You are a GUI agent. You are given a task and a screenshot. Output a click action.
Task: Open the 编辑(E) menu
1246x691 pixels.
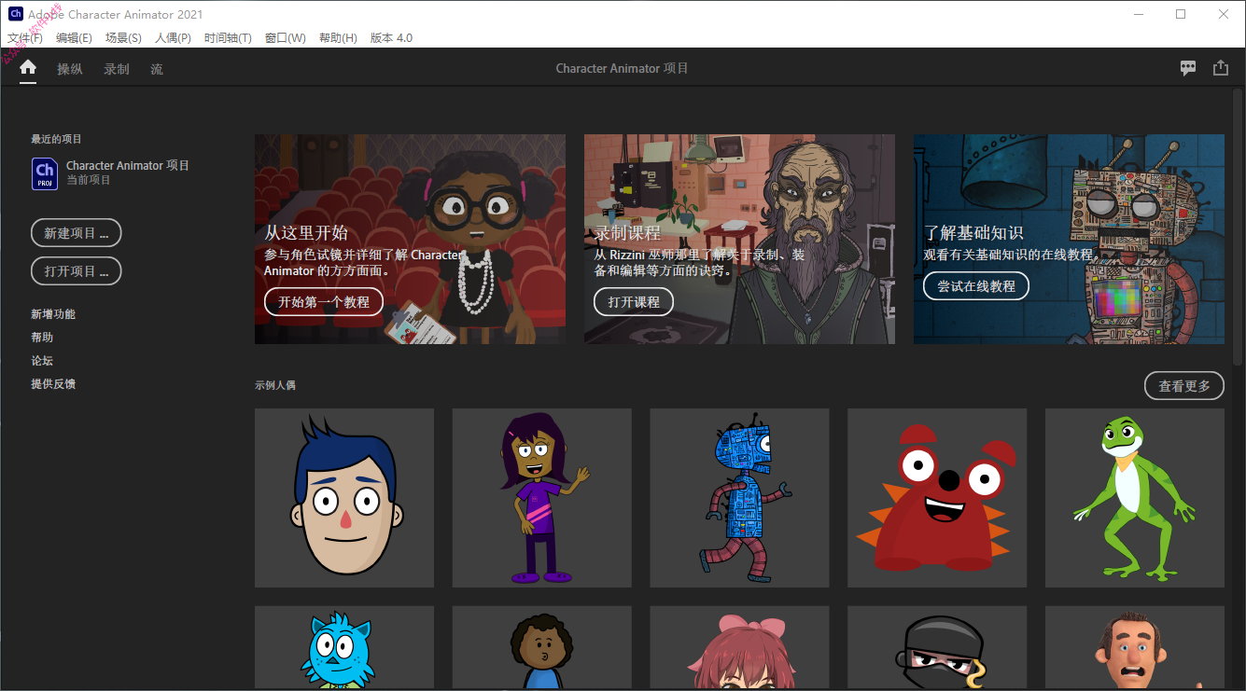pyautogui.click(x=74, y=38)
